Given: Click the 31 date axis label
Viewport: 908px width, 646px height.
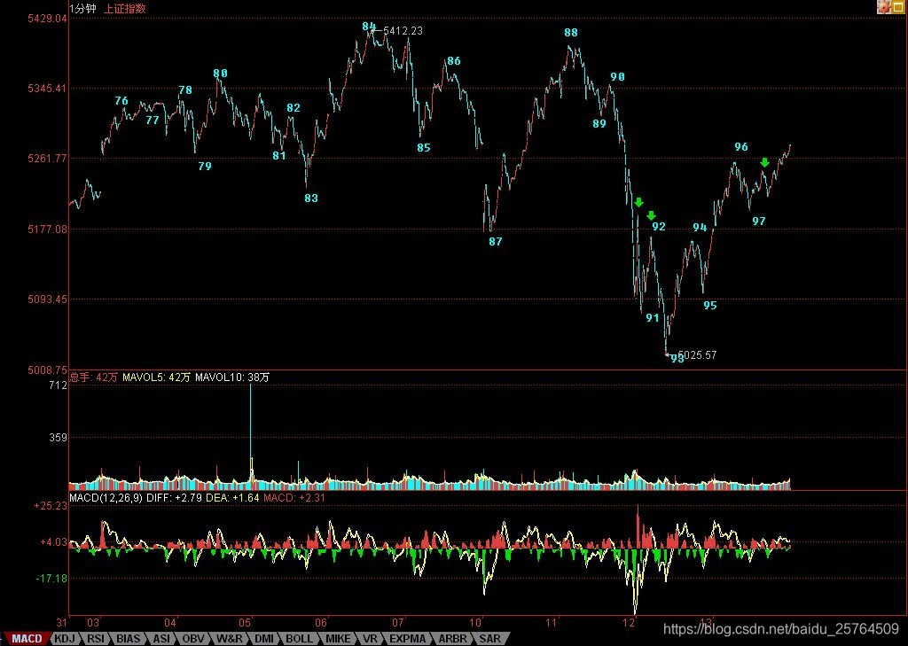Looking at the screenshot, I should coord(61,623).
